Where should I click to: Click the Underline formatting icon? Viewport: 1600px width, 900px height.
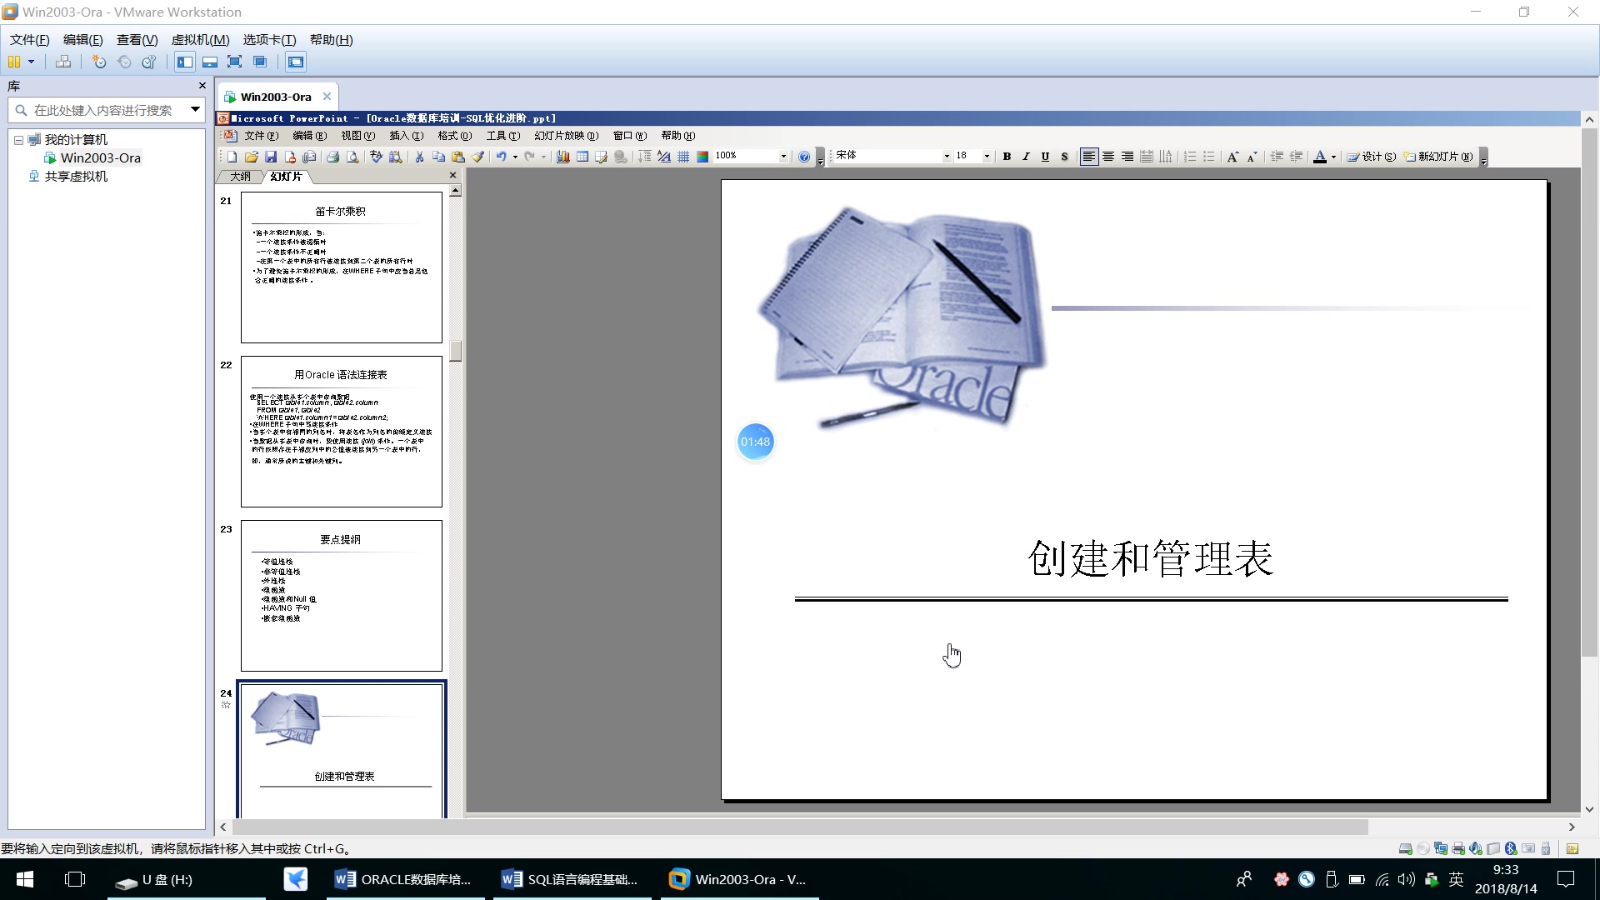[1045, 156]
